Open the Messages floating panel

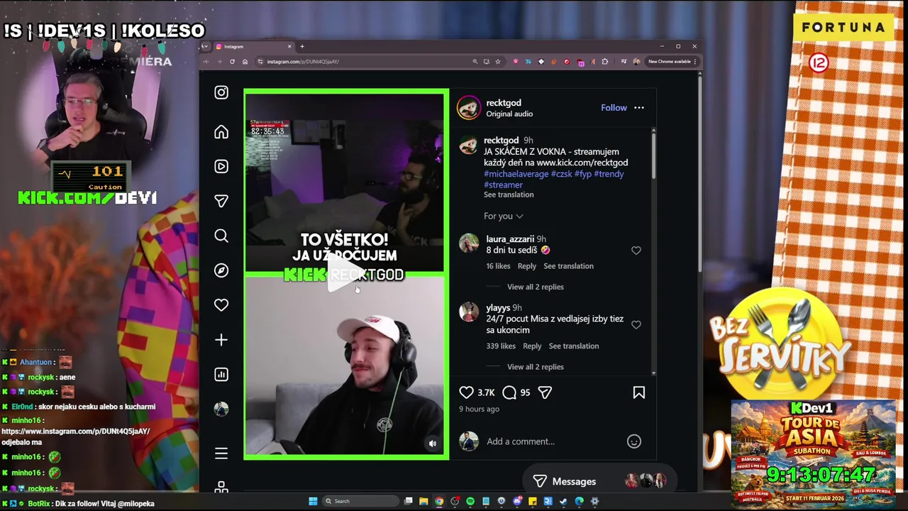click(600, 481)
